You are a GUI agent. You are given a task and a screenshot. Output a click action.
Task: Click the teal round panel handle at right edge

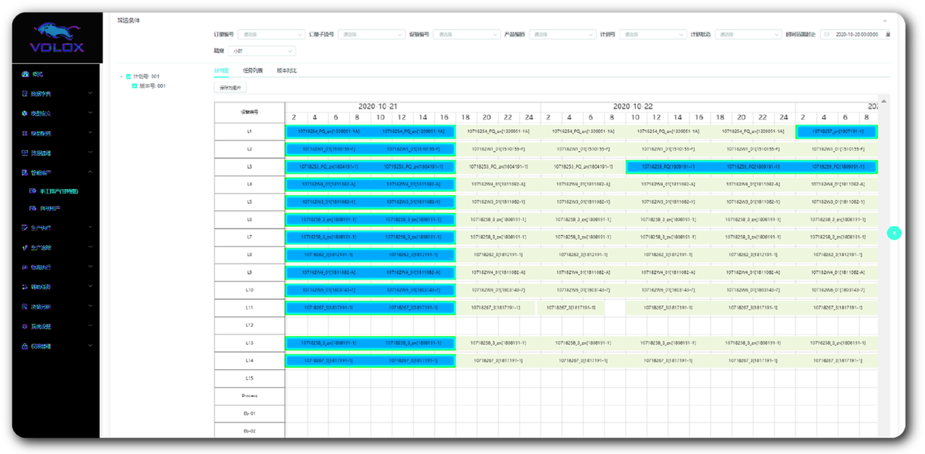coord(894,233)
